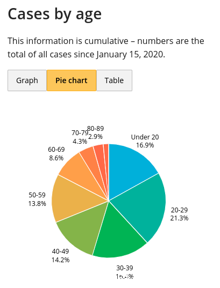Click the 70-79 4.3% label
Viewport: 220px width, 288px height.
80,137
